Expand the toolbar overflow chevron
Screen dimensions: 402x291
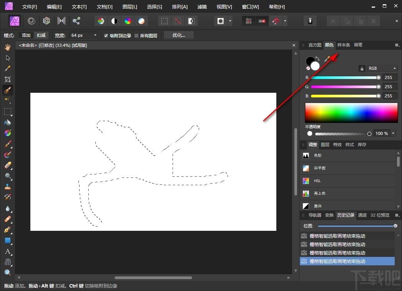[397, 21]
